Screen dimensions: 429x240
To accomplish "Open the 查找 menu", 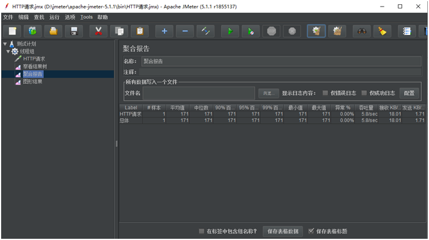I will (39, 17).
